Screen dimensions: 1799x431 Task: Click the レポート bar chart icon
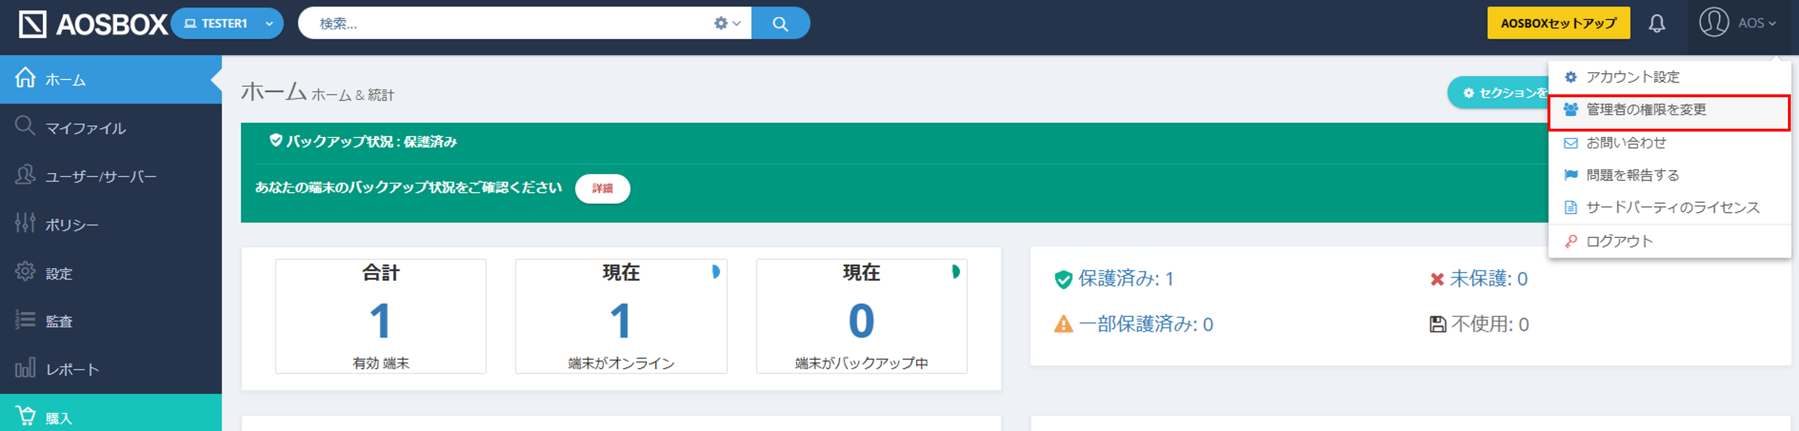[x=25, y=368]
